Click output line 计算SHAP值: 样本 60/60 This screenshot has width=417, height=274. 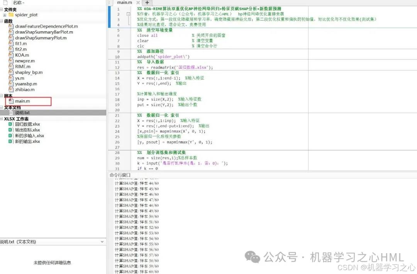[137, 272]
